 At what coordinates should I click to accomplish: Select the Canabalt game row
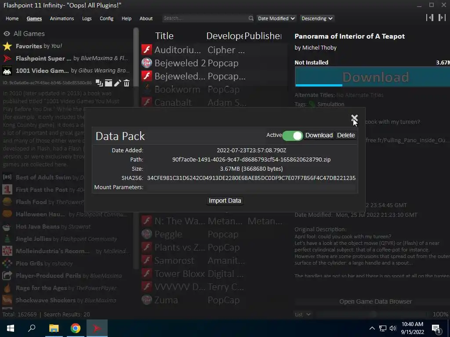tap(214, 102)
